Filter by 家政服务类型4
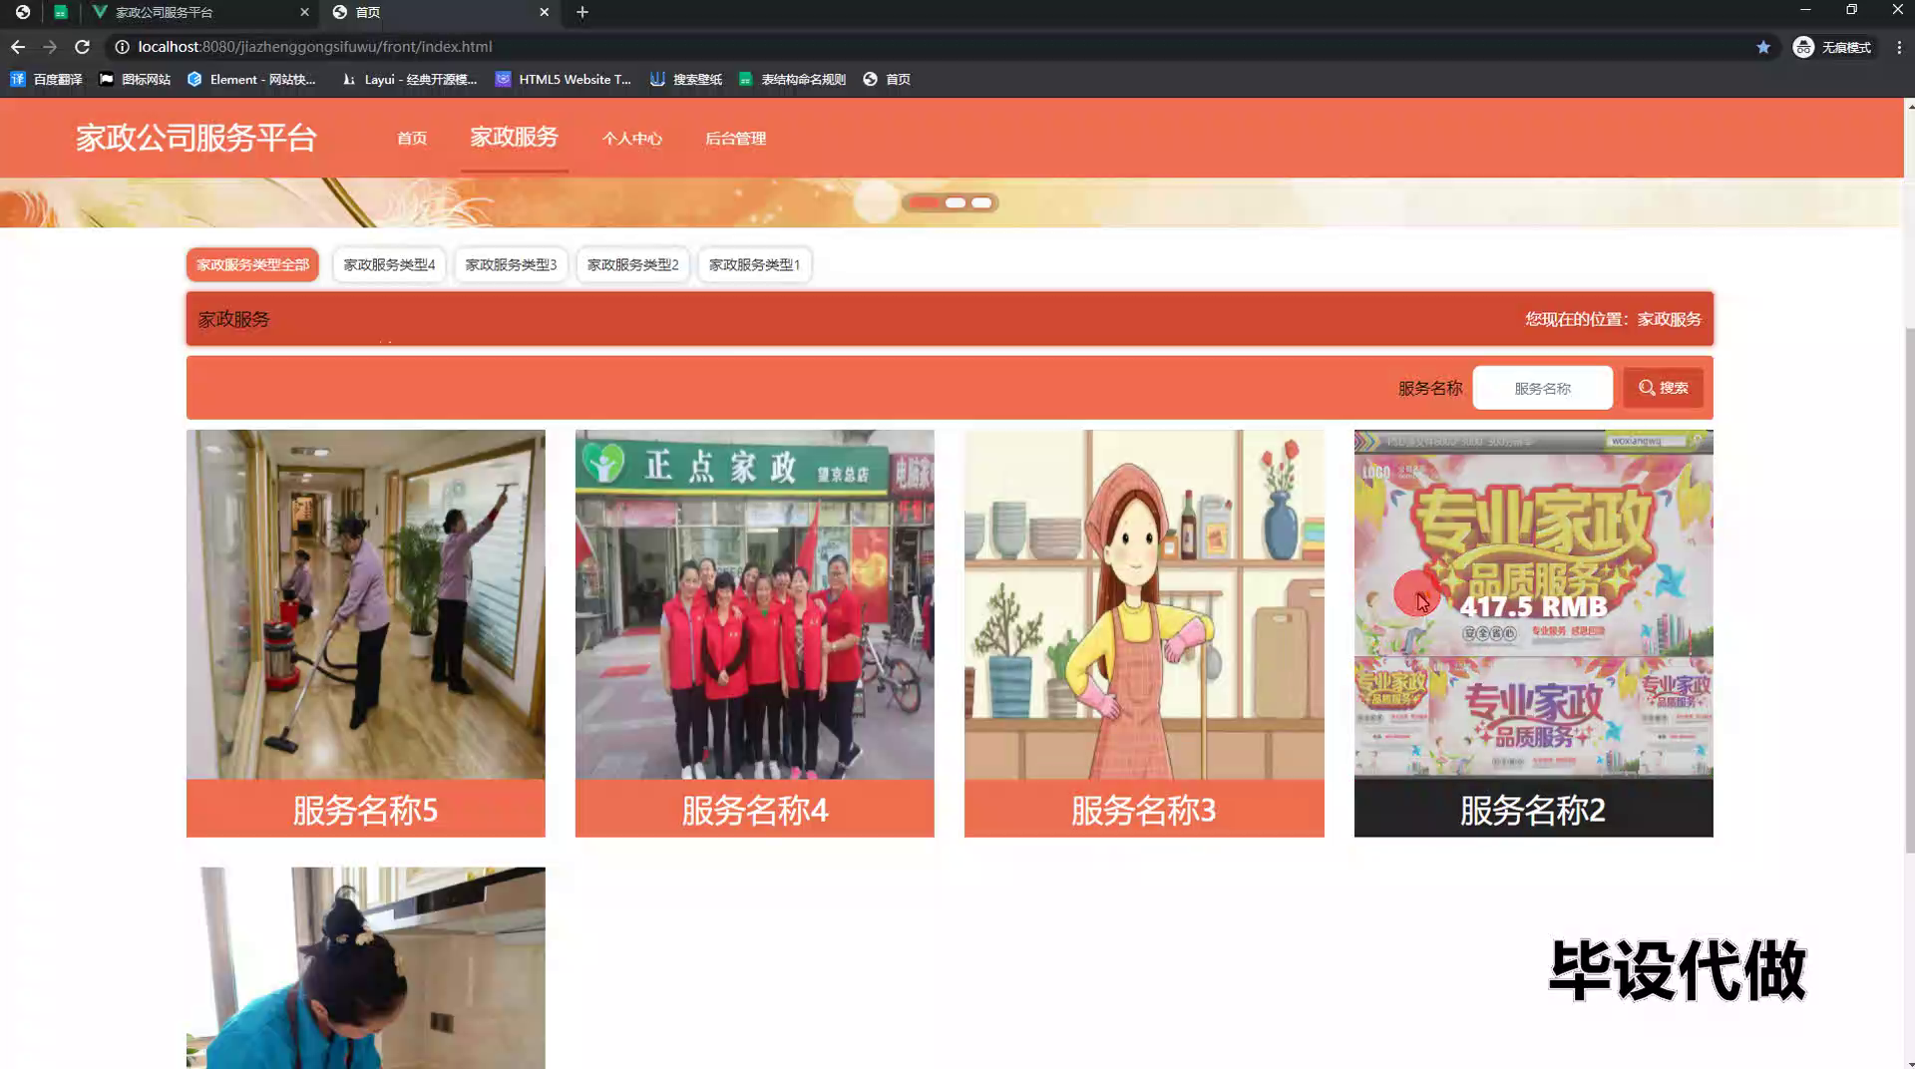This screenshot has width=1915, height=1069. click(x=389, y=264)
